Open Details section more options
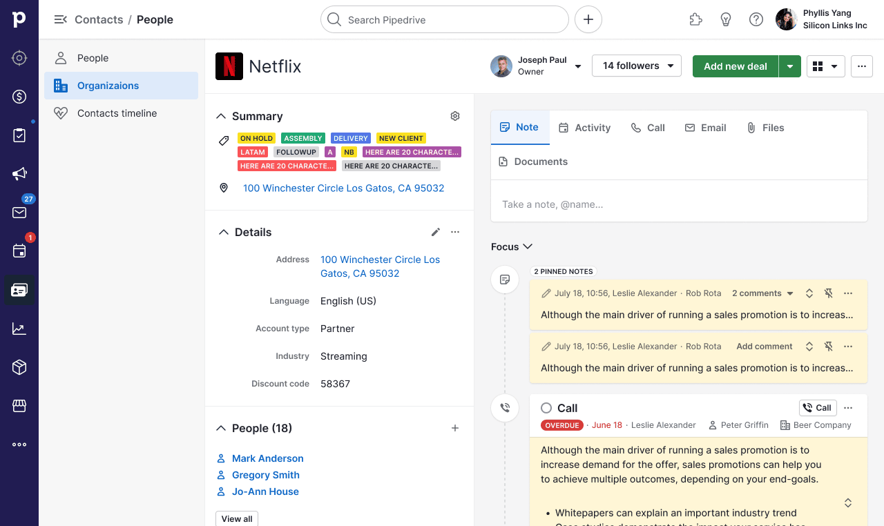Screen dimensions: 884x526 pos(455,232)
